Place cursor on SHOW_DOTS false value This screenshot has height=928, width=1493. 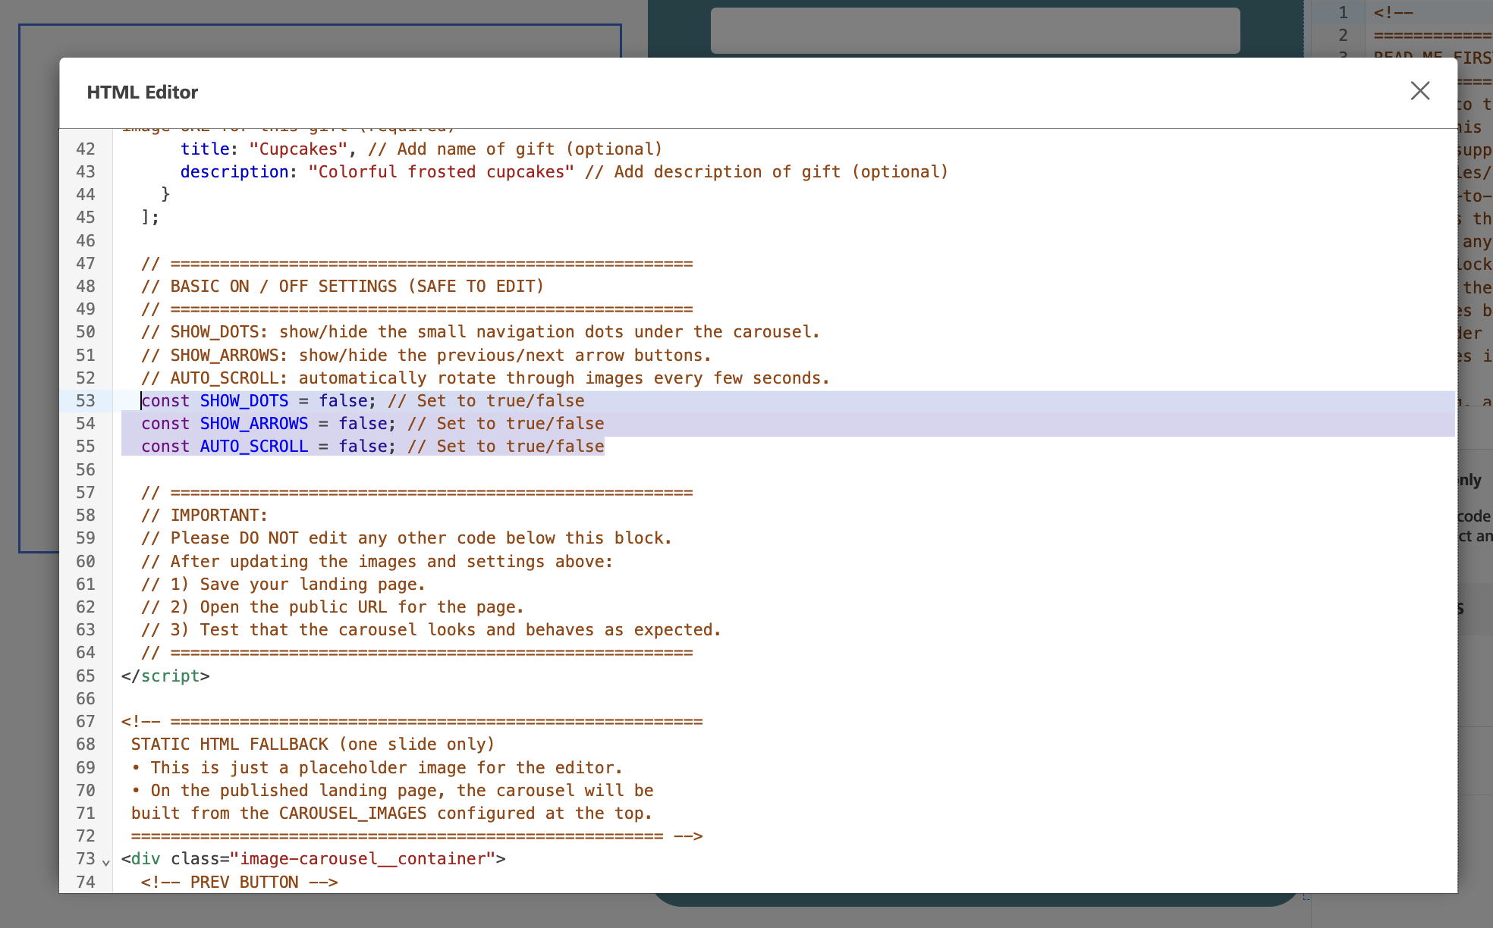342,401
